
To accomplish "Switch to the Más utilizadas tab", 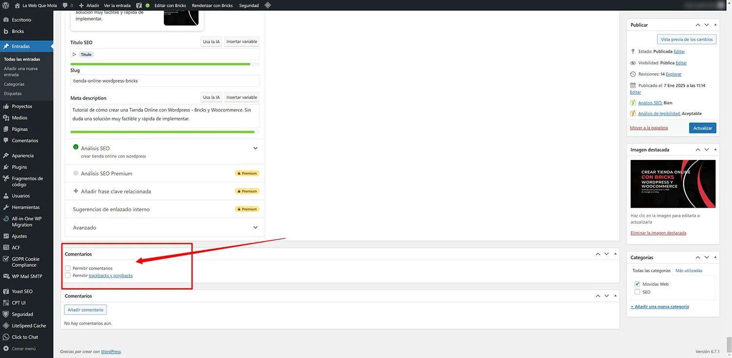I will click(x=689, y=271).
